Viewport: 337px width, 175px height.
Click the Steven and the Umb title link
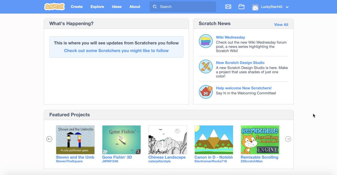click(75, 157)
